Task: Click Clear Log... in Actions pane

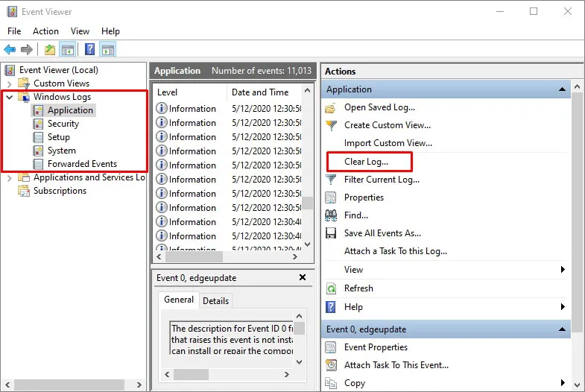Action: pos(366,162)
